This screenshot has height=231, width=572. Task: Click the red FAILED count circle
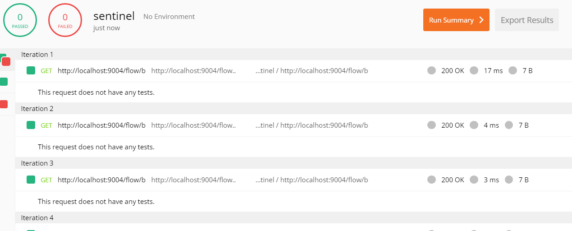click(65, 20)
